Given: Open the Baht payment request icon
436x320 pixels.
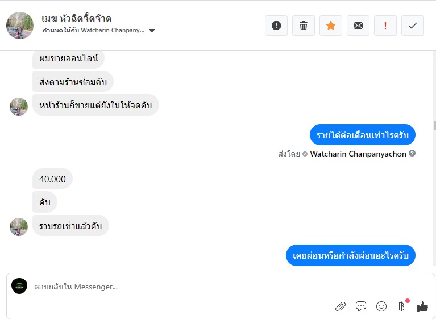Looking at the screenshot, I should [401, 306].
